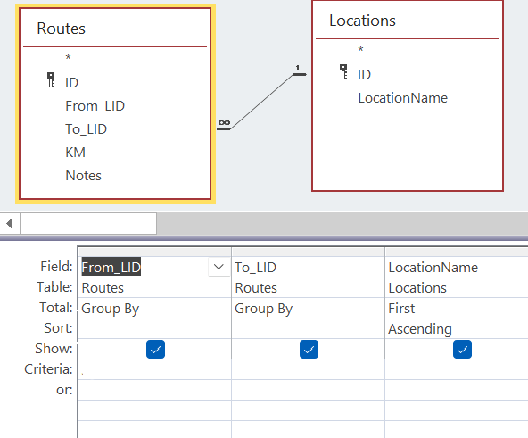Select Notes field in Routes table
This screenshot has width=528, height=438.
click(x=84, y=176)
